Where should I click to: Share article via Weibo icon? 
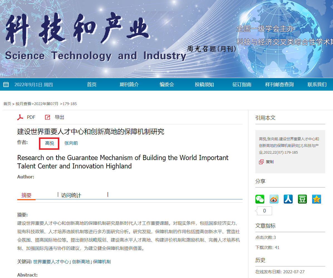[274, 199]
